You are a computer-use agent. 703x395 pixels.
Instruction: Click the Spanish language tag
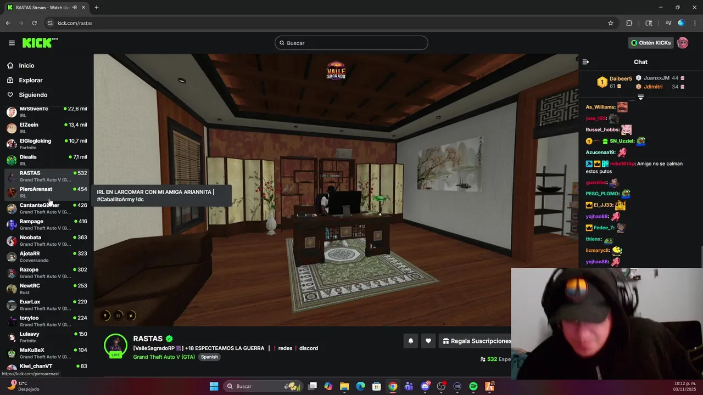point(209,357)
